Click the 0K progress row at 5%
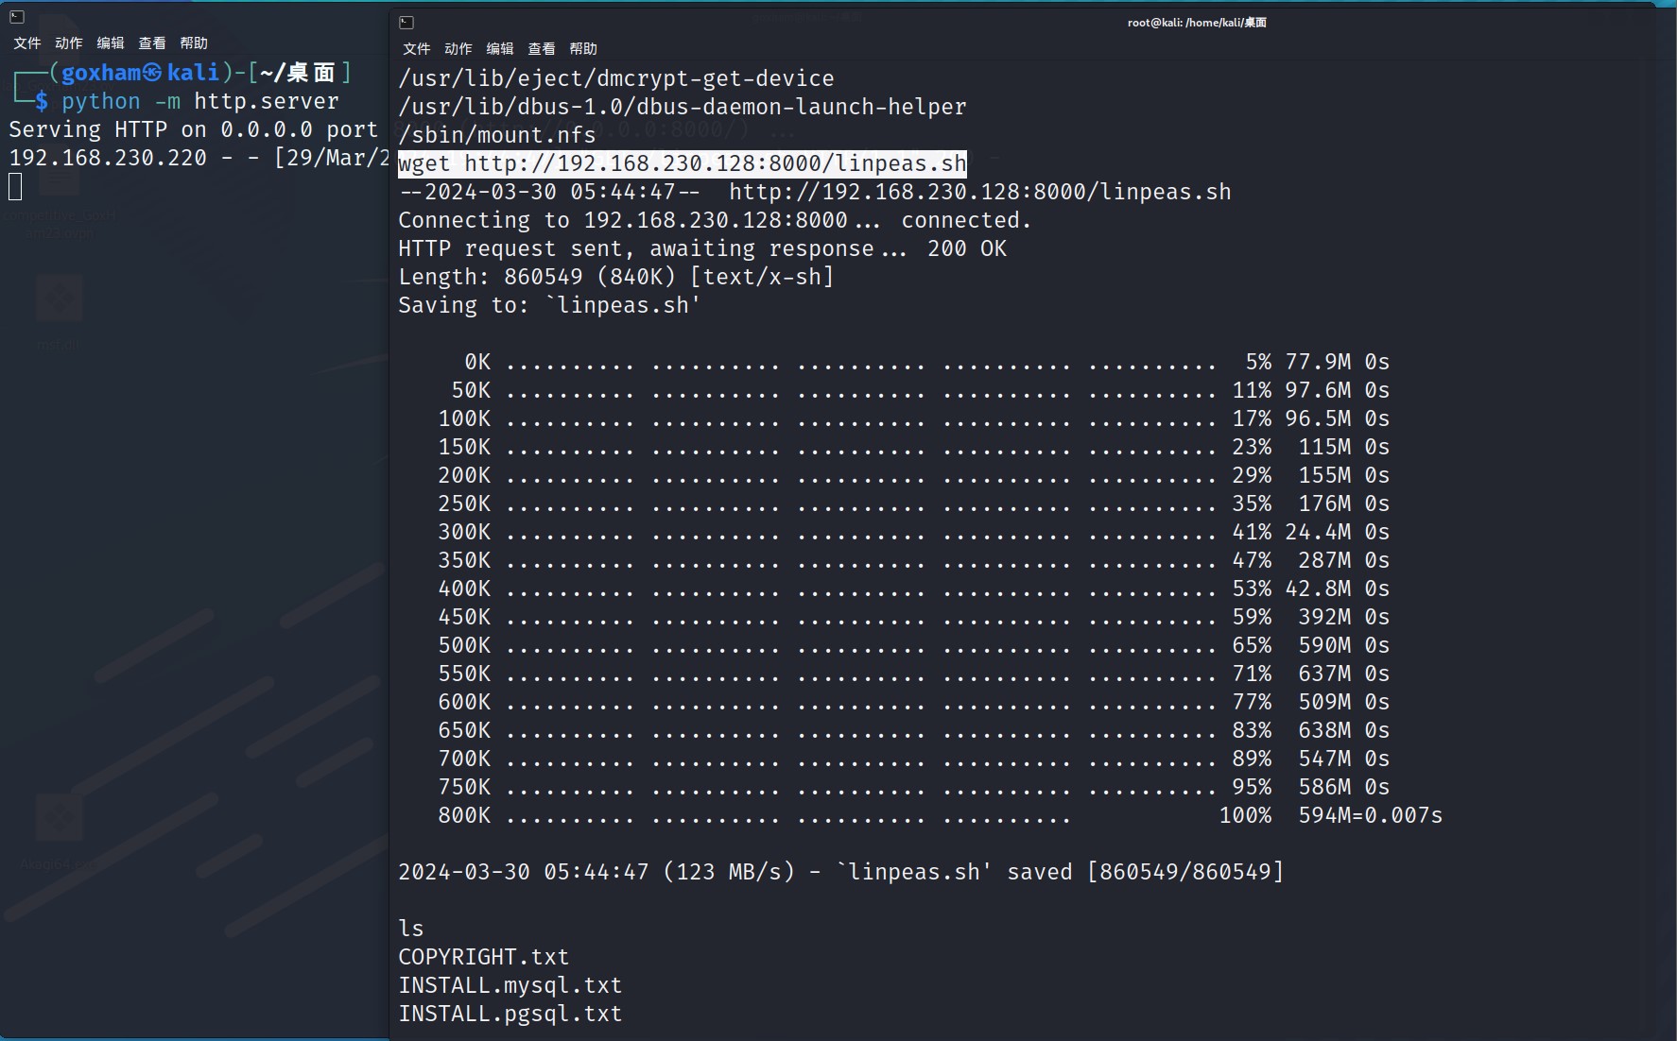Screen dimensions: 1677x1041 click(926, 362)
